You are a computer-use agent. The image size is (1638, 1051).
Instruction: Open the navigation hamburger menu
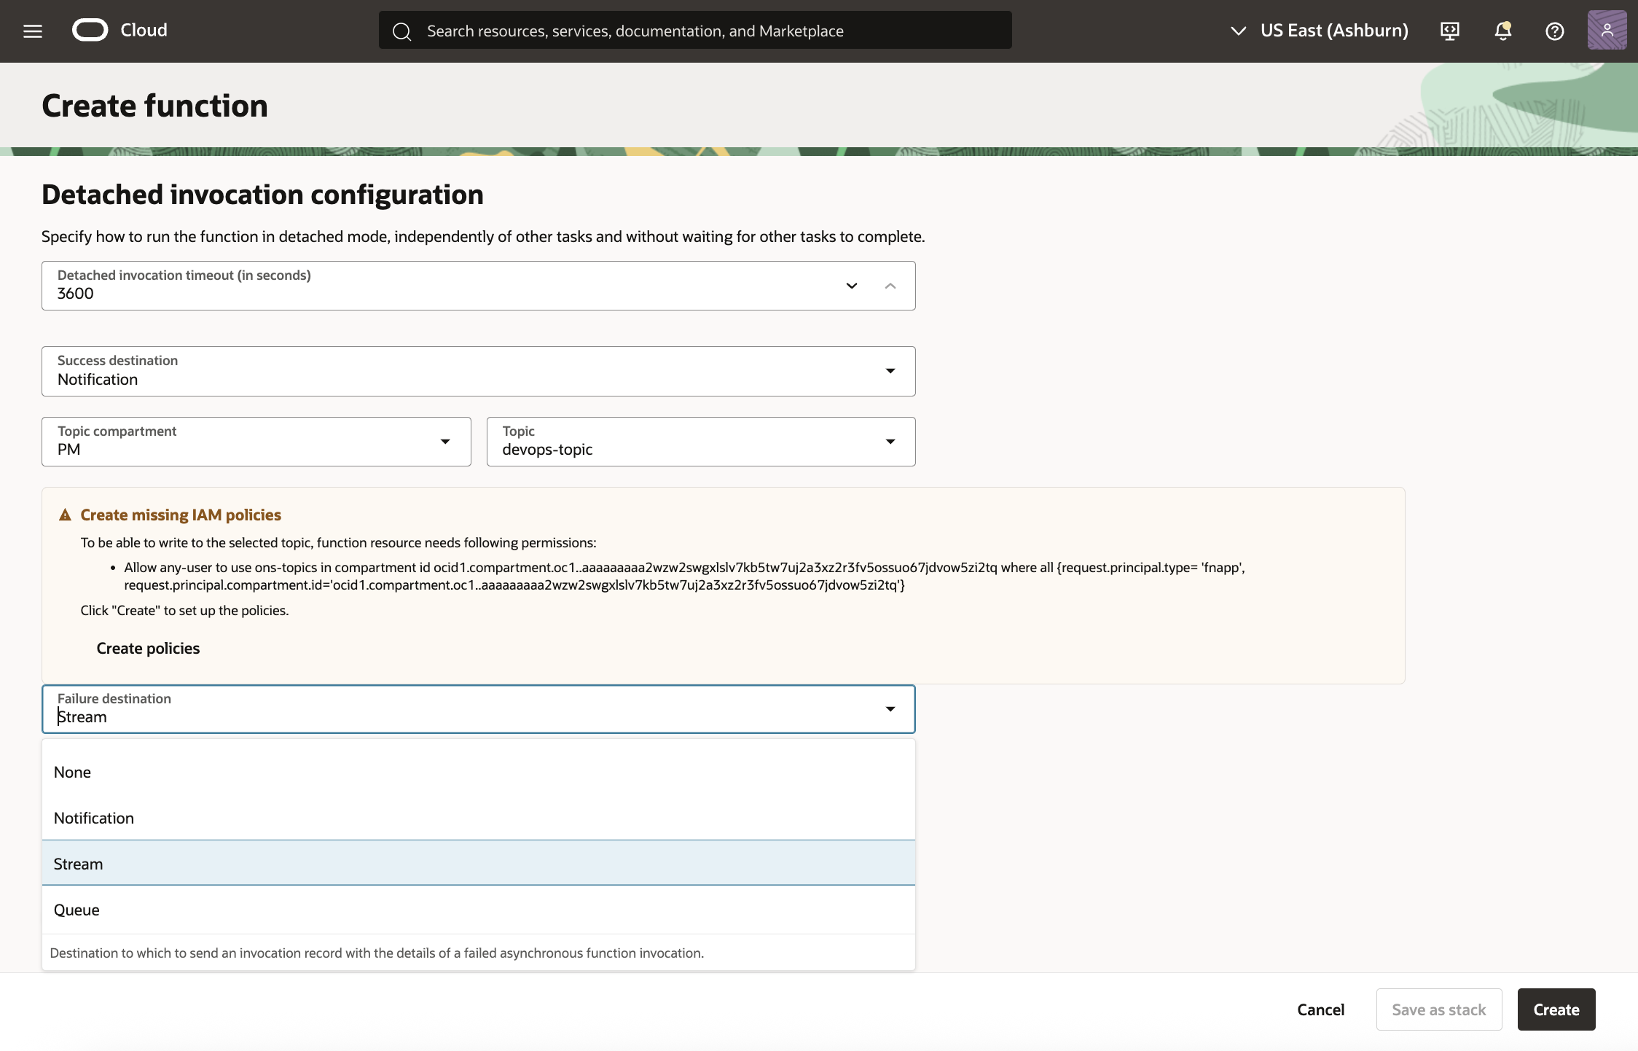(33, 31)
